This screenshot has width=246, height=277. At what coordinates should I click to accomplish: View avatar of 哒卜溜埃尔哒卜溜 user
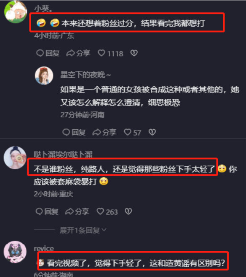15,158
